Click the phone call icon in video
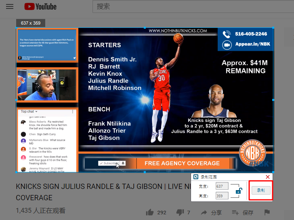294x220 pixels. coord(227,34)
